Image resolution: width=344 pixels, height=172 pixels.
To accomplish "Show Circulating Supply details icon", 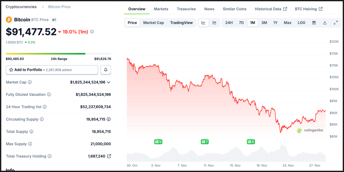I will pos(109,119).
